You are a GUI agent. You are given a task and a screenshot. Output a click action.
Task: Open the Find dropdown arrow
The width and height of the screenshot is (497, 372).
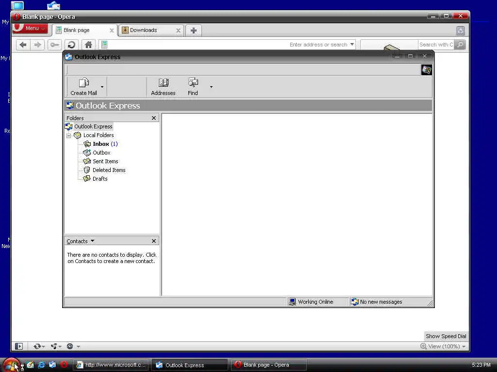(x=211, y=87)
